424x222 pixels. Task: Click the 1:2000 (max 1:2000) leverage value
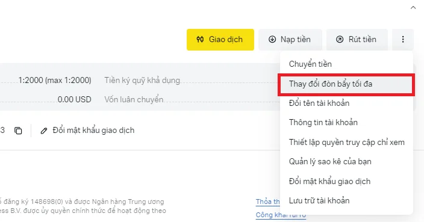55,80
